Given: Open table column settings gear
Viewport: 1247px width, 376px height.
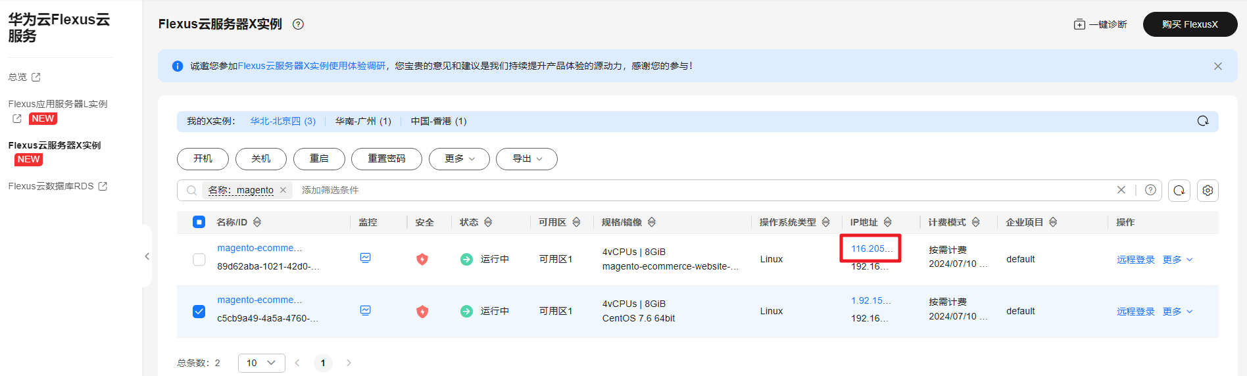Looking at the screenshot, I should click(x=1208, y=191).
